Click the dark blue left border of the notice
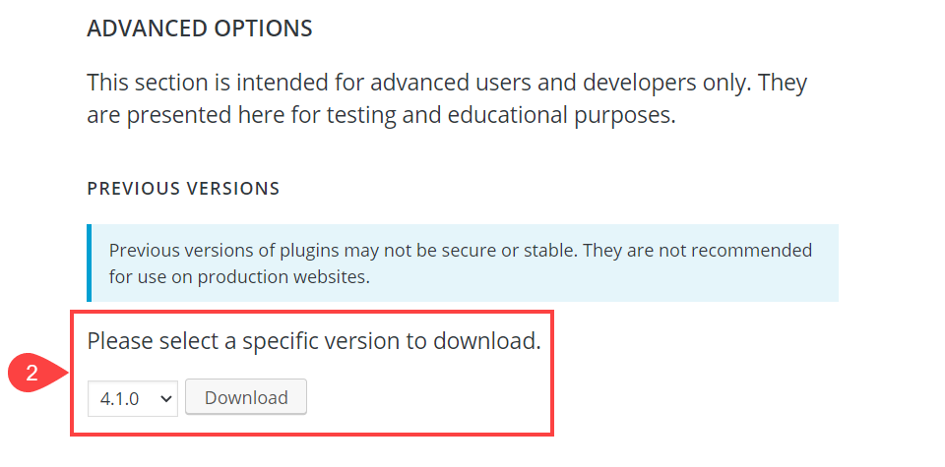 (90, 263)
